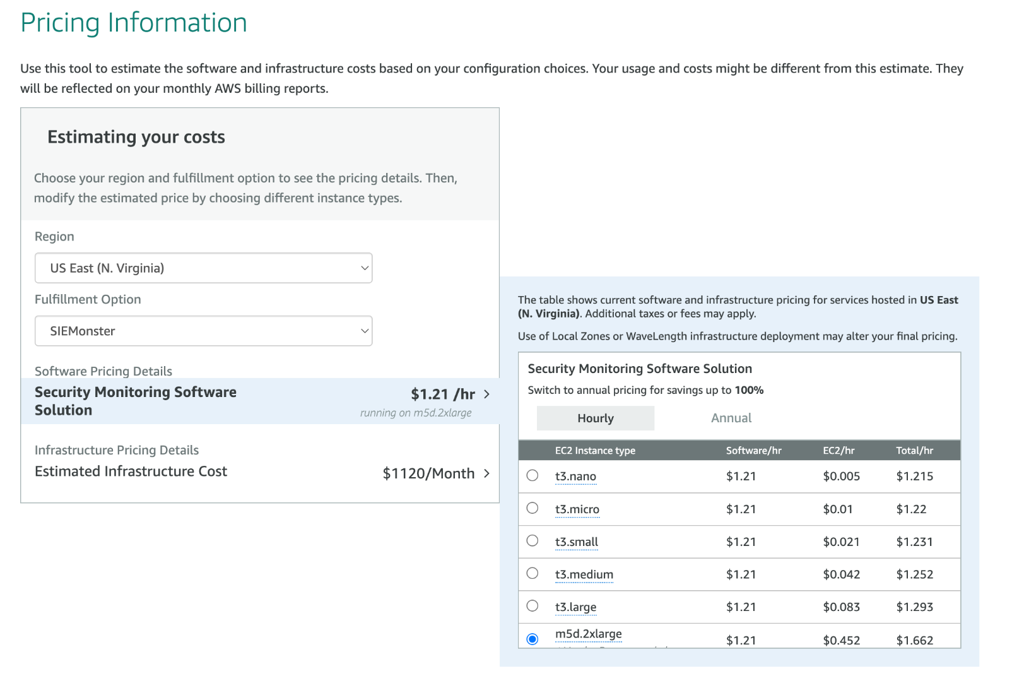Select the t3.micro radio button
1012x700 pixels.
pyautogui.click(x=532, y=509)
